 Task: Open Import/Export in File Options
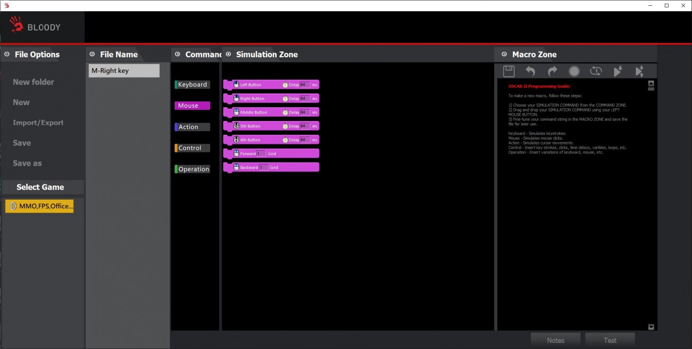pos(38,123)
